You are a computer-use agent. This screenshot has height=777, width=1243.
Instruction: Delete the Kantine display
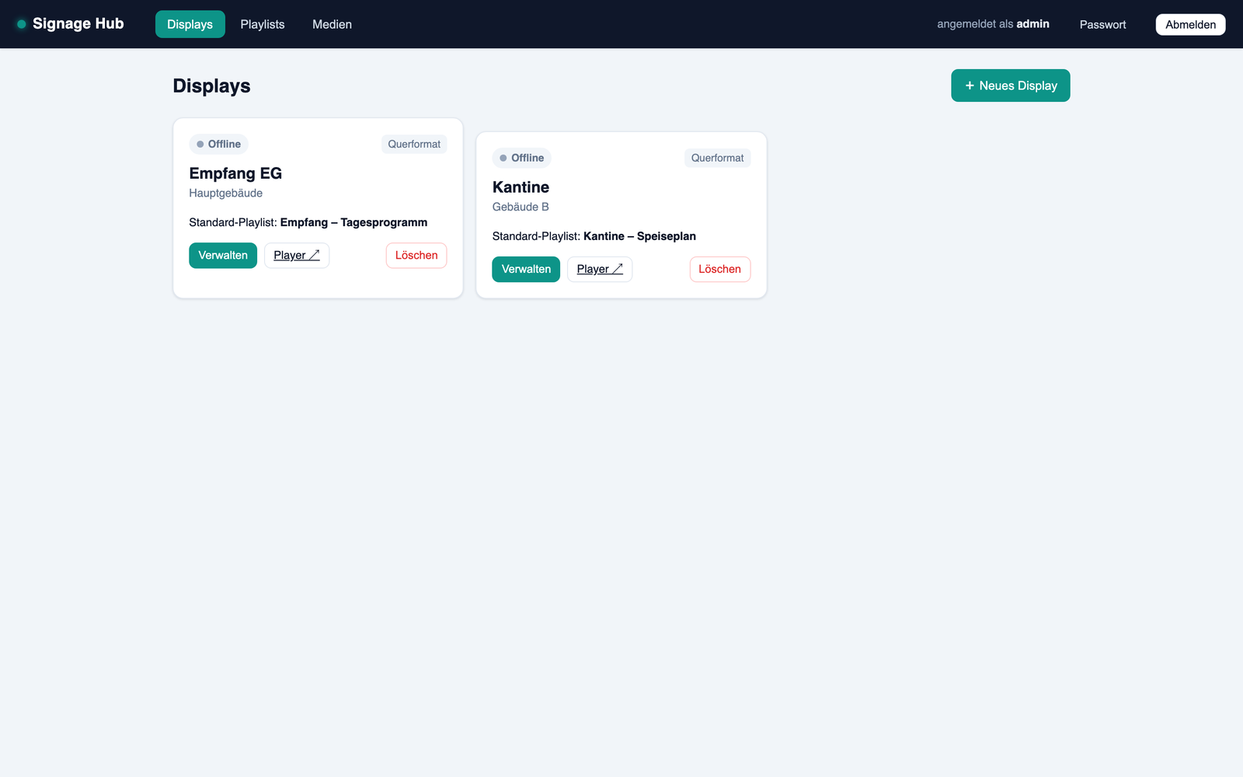[x=719, y=269]
